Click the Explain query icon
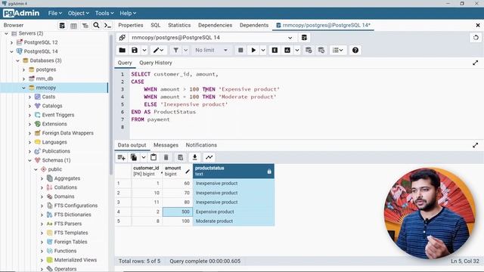 275,50
